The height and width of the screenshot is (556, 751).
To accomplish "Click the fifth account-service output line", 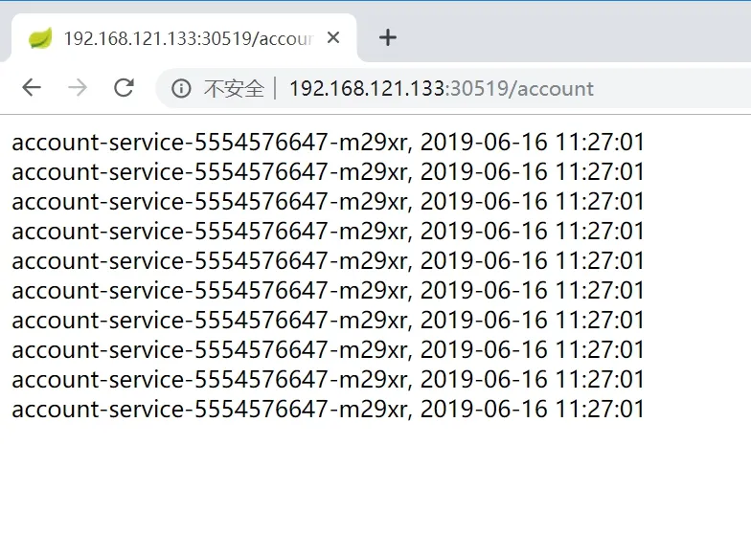I will click(x=328, y=261).
